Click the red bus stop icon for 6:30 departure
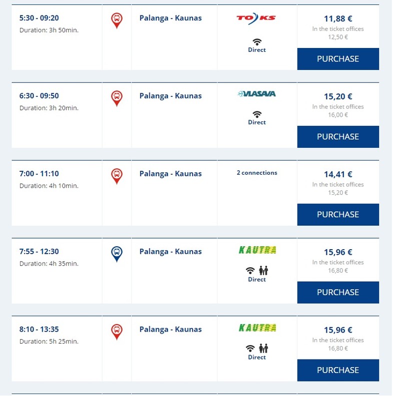The width and height of the screenshot is (410, 396). pyautogui.click(x=116, y=98)
